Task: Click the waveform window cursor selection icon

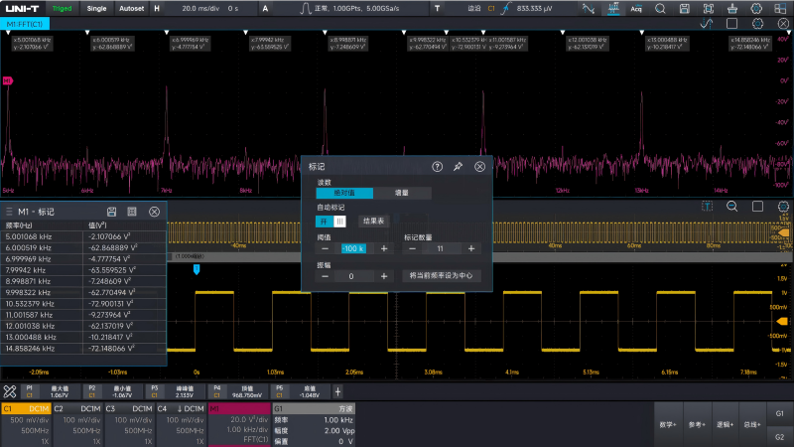Action: click(x=707, y=207)
